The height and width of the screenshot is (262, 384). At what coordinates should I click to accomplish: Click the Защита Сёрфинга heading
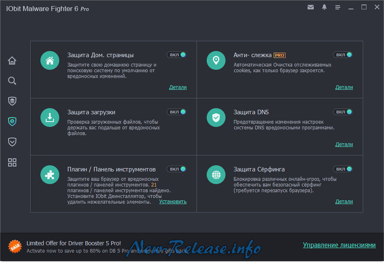[259, 169]
